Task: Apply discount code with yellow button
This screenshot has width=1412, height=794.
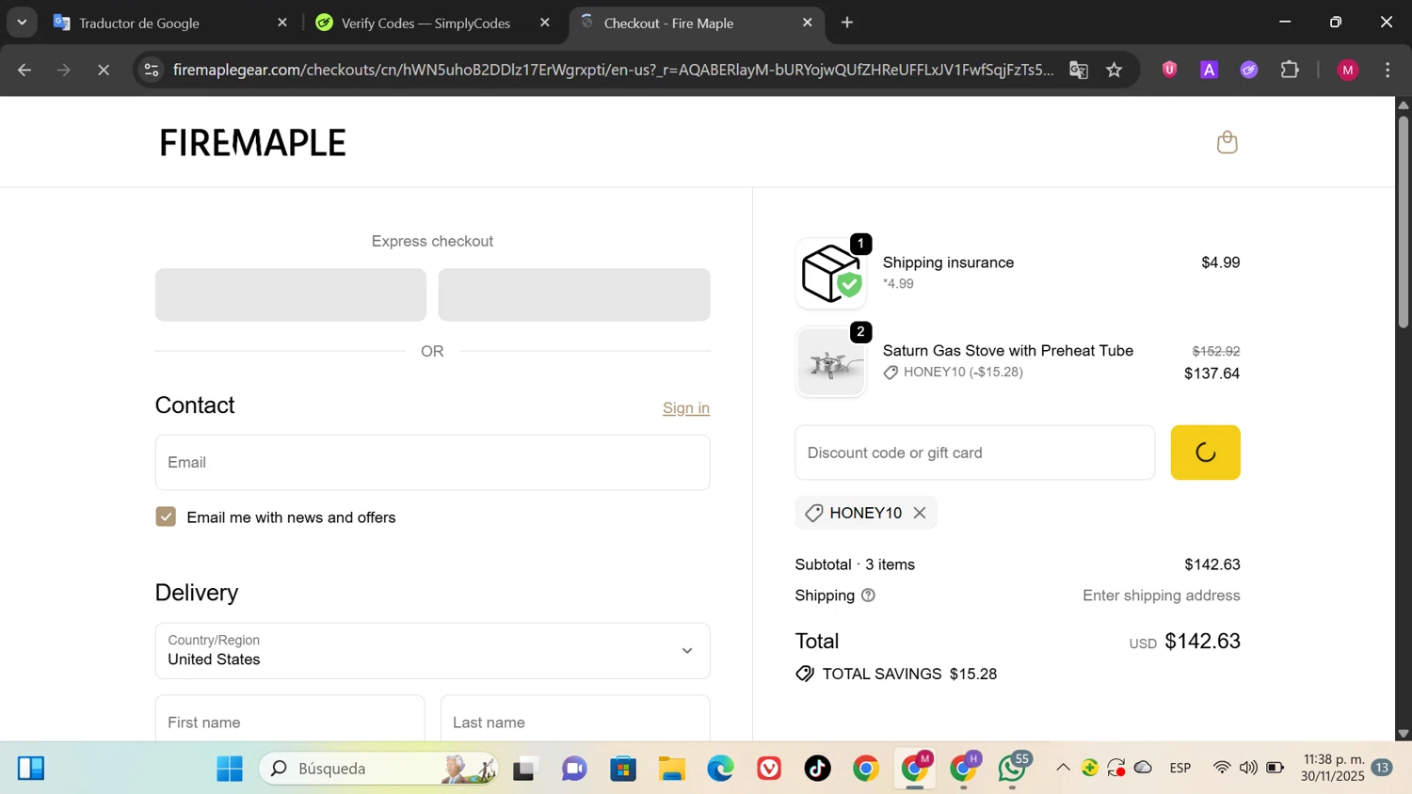Action: coord(1205,453)
